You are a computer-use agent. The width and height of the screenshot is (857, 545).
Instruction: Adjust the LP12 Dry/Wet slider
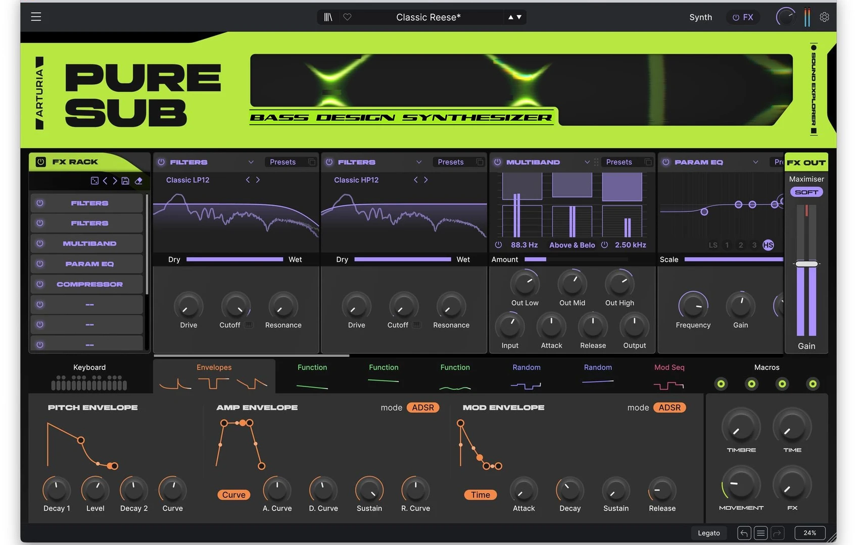[x=235, y=259]
